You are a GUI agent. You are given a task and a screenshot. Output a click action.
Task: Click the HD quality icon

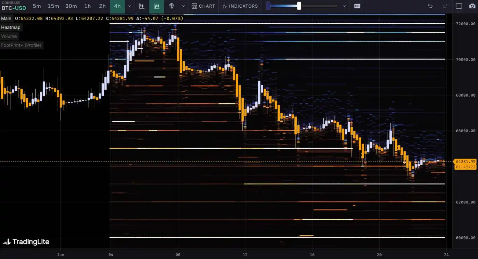357,6
